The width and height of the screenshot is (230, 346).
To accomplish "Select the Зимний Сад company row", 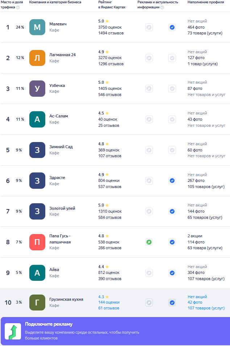I will point(115,150).
